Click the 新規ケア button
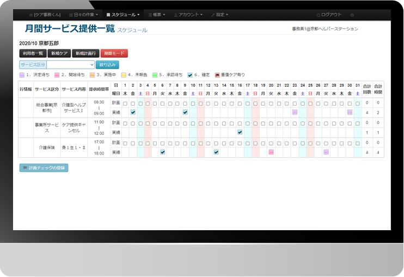Screen dimensions: 404x277 pos(59,53)
